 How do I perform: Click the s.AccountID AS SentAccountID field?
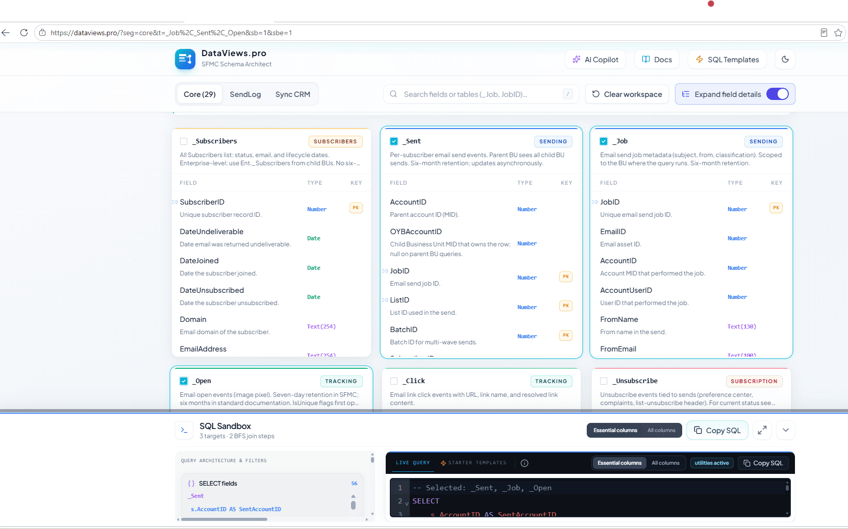[x=236, y=509]
